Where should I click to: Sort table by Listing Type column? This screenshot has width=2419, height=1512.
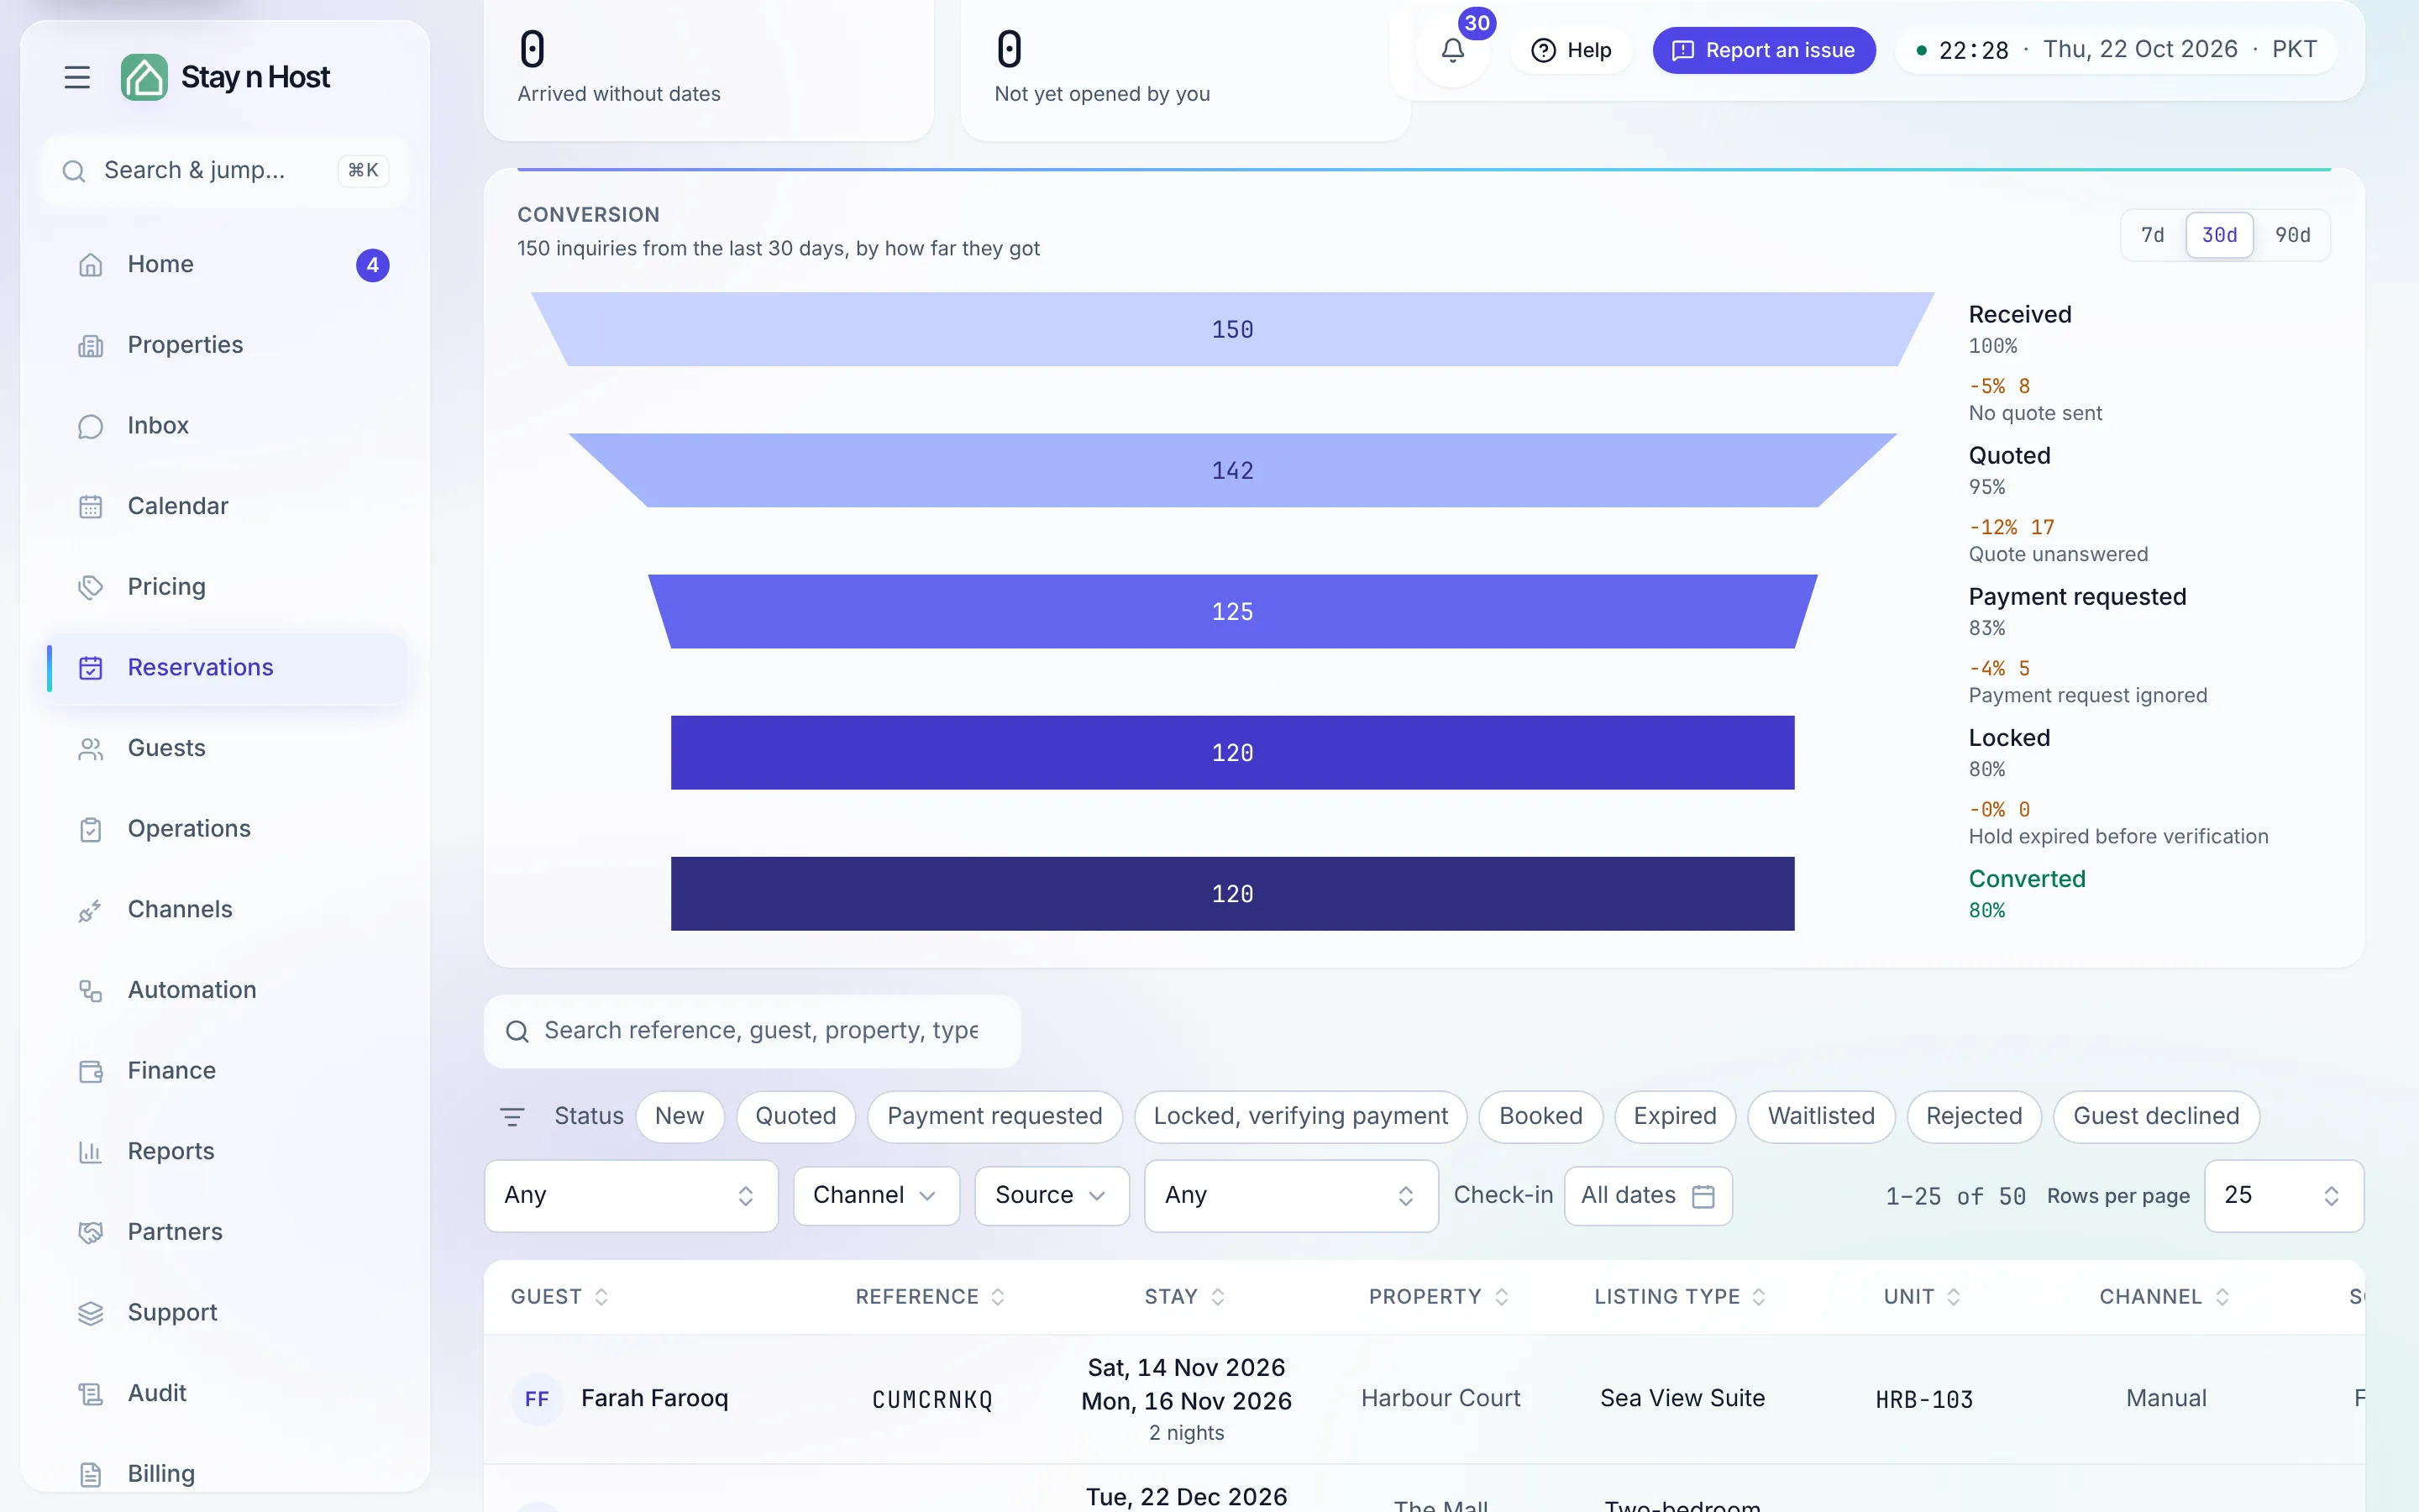coord(1681,1297)
